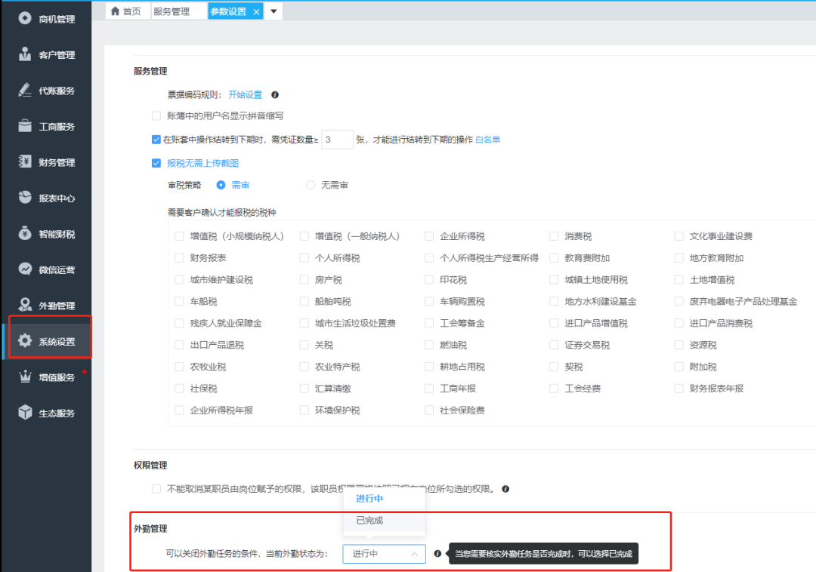Open 商机管理 sidebar icon
Image resolution: width=816 pixels, height=572 pixels.
click(x=24, y=18)
